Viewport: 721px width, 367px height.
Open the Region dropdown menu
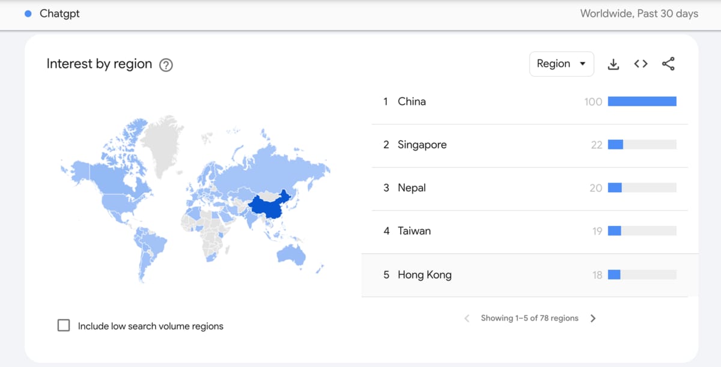[x=561, y=64]
